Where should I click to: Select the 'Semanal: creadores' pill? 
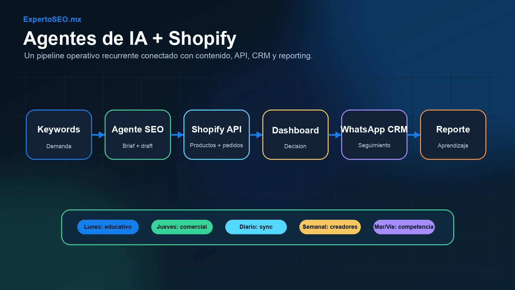coord(330,227)
